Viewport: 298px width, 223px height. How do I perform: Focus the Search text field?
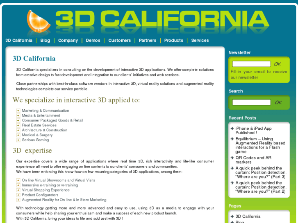point(251,102)
